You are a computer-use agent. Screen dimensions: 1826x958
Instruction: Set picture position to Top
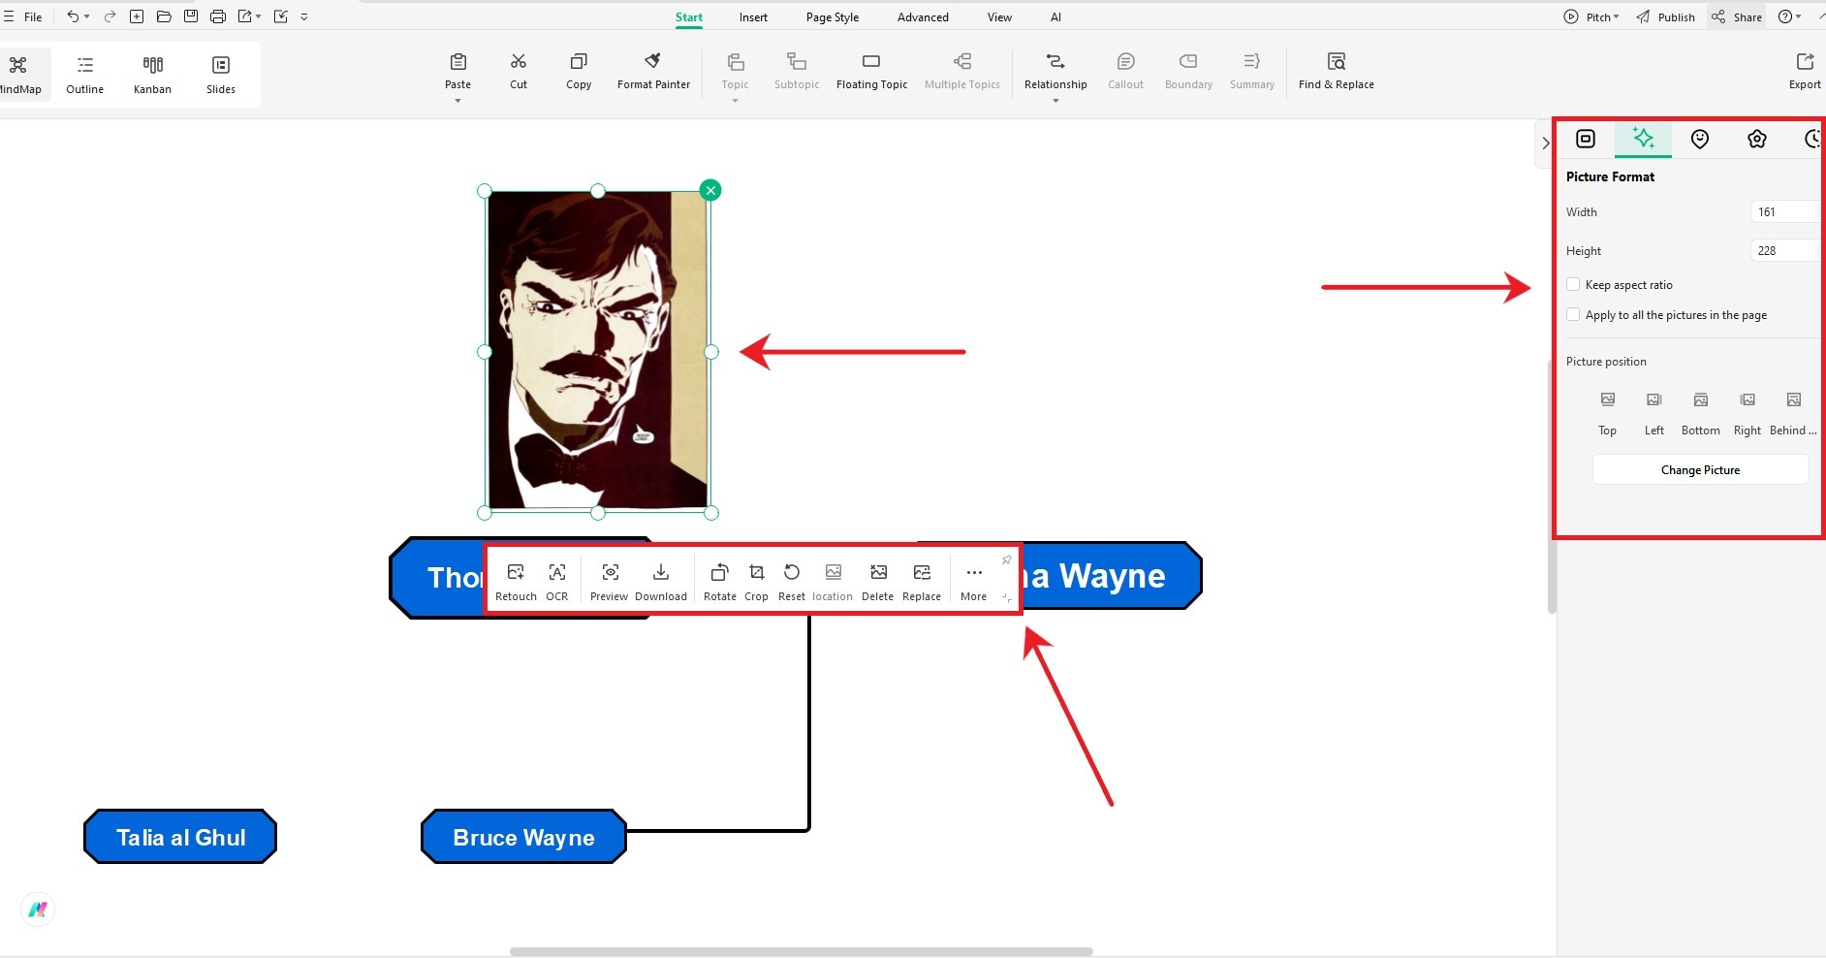[1608, 412]
